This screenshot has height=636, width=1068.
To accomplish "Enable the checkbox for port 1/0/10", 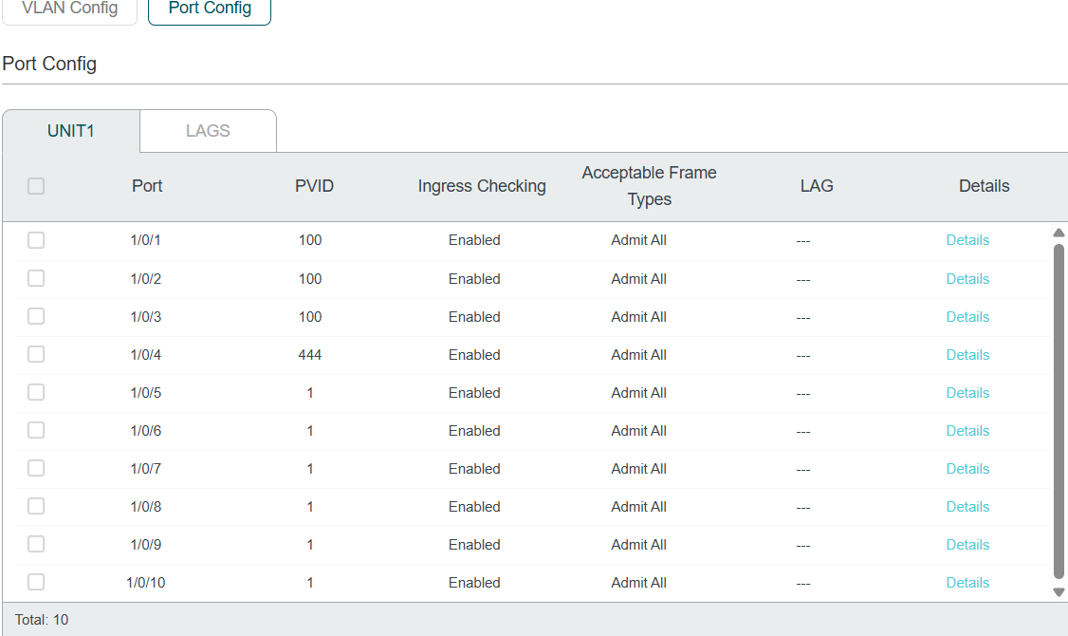I will [x=36, y=582].
